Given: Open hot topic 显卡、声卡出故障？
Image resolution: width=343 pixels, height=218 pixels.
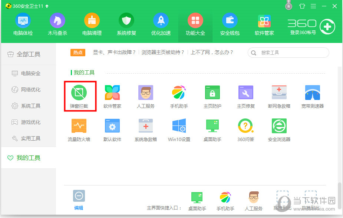Looking at the screenshot, I should [115, 53].
